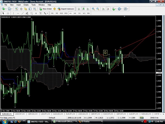
Task: Open the Indicators list icon
Action: click(113, 9)
